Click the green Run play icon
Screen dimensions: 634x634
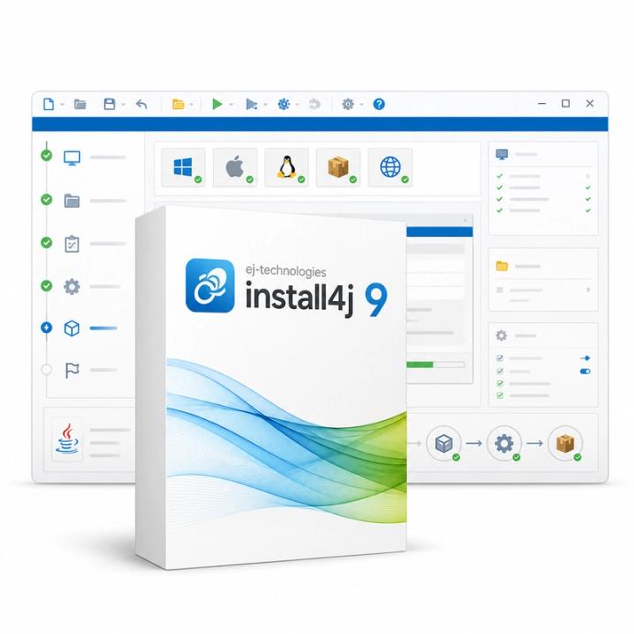pyautogui.click(x=217, y=104)
